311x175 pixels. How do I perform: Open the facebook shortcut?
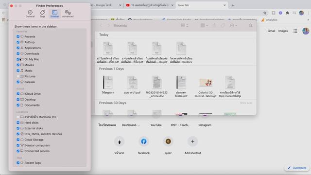[144, 146]
